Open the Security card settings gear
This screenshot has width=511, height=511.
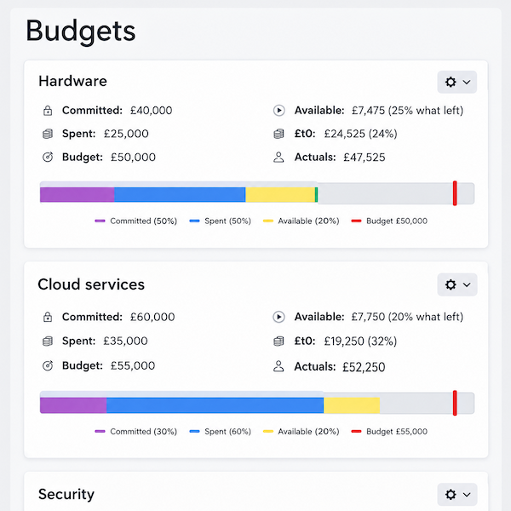tap(451, 494)
